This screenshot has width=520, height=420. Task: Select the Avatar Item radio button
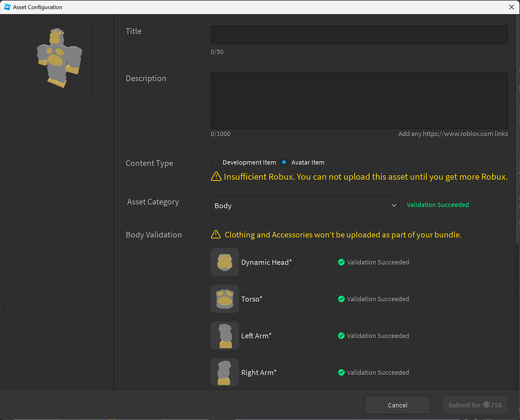(x=286, y=162)
